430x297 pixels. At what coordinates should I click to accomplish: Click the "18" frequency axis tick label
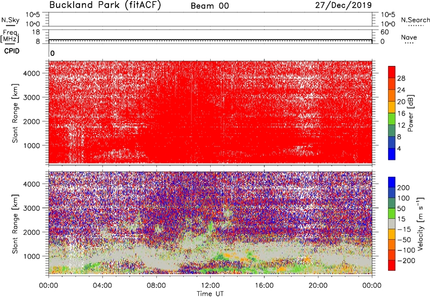(x=36, y=32)
